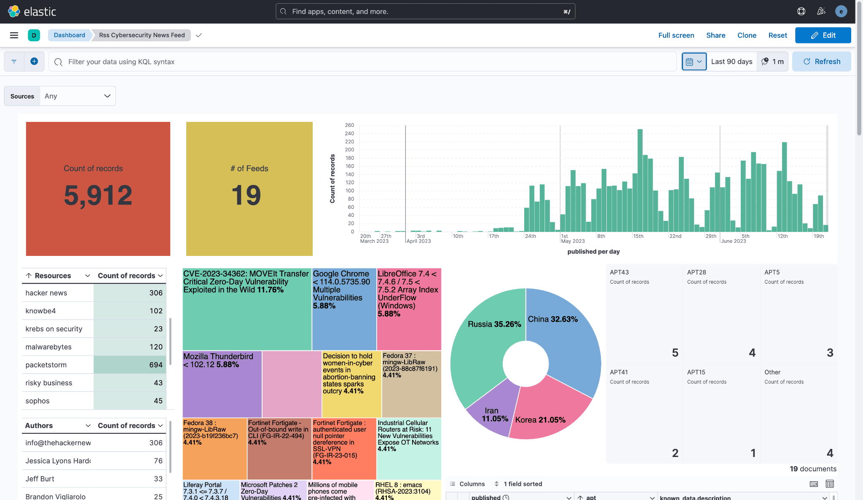Screen dimensions: 863x500
Task: Open the user avatar menu
Action: (841, 11)
